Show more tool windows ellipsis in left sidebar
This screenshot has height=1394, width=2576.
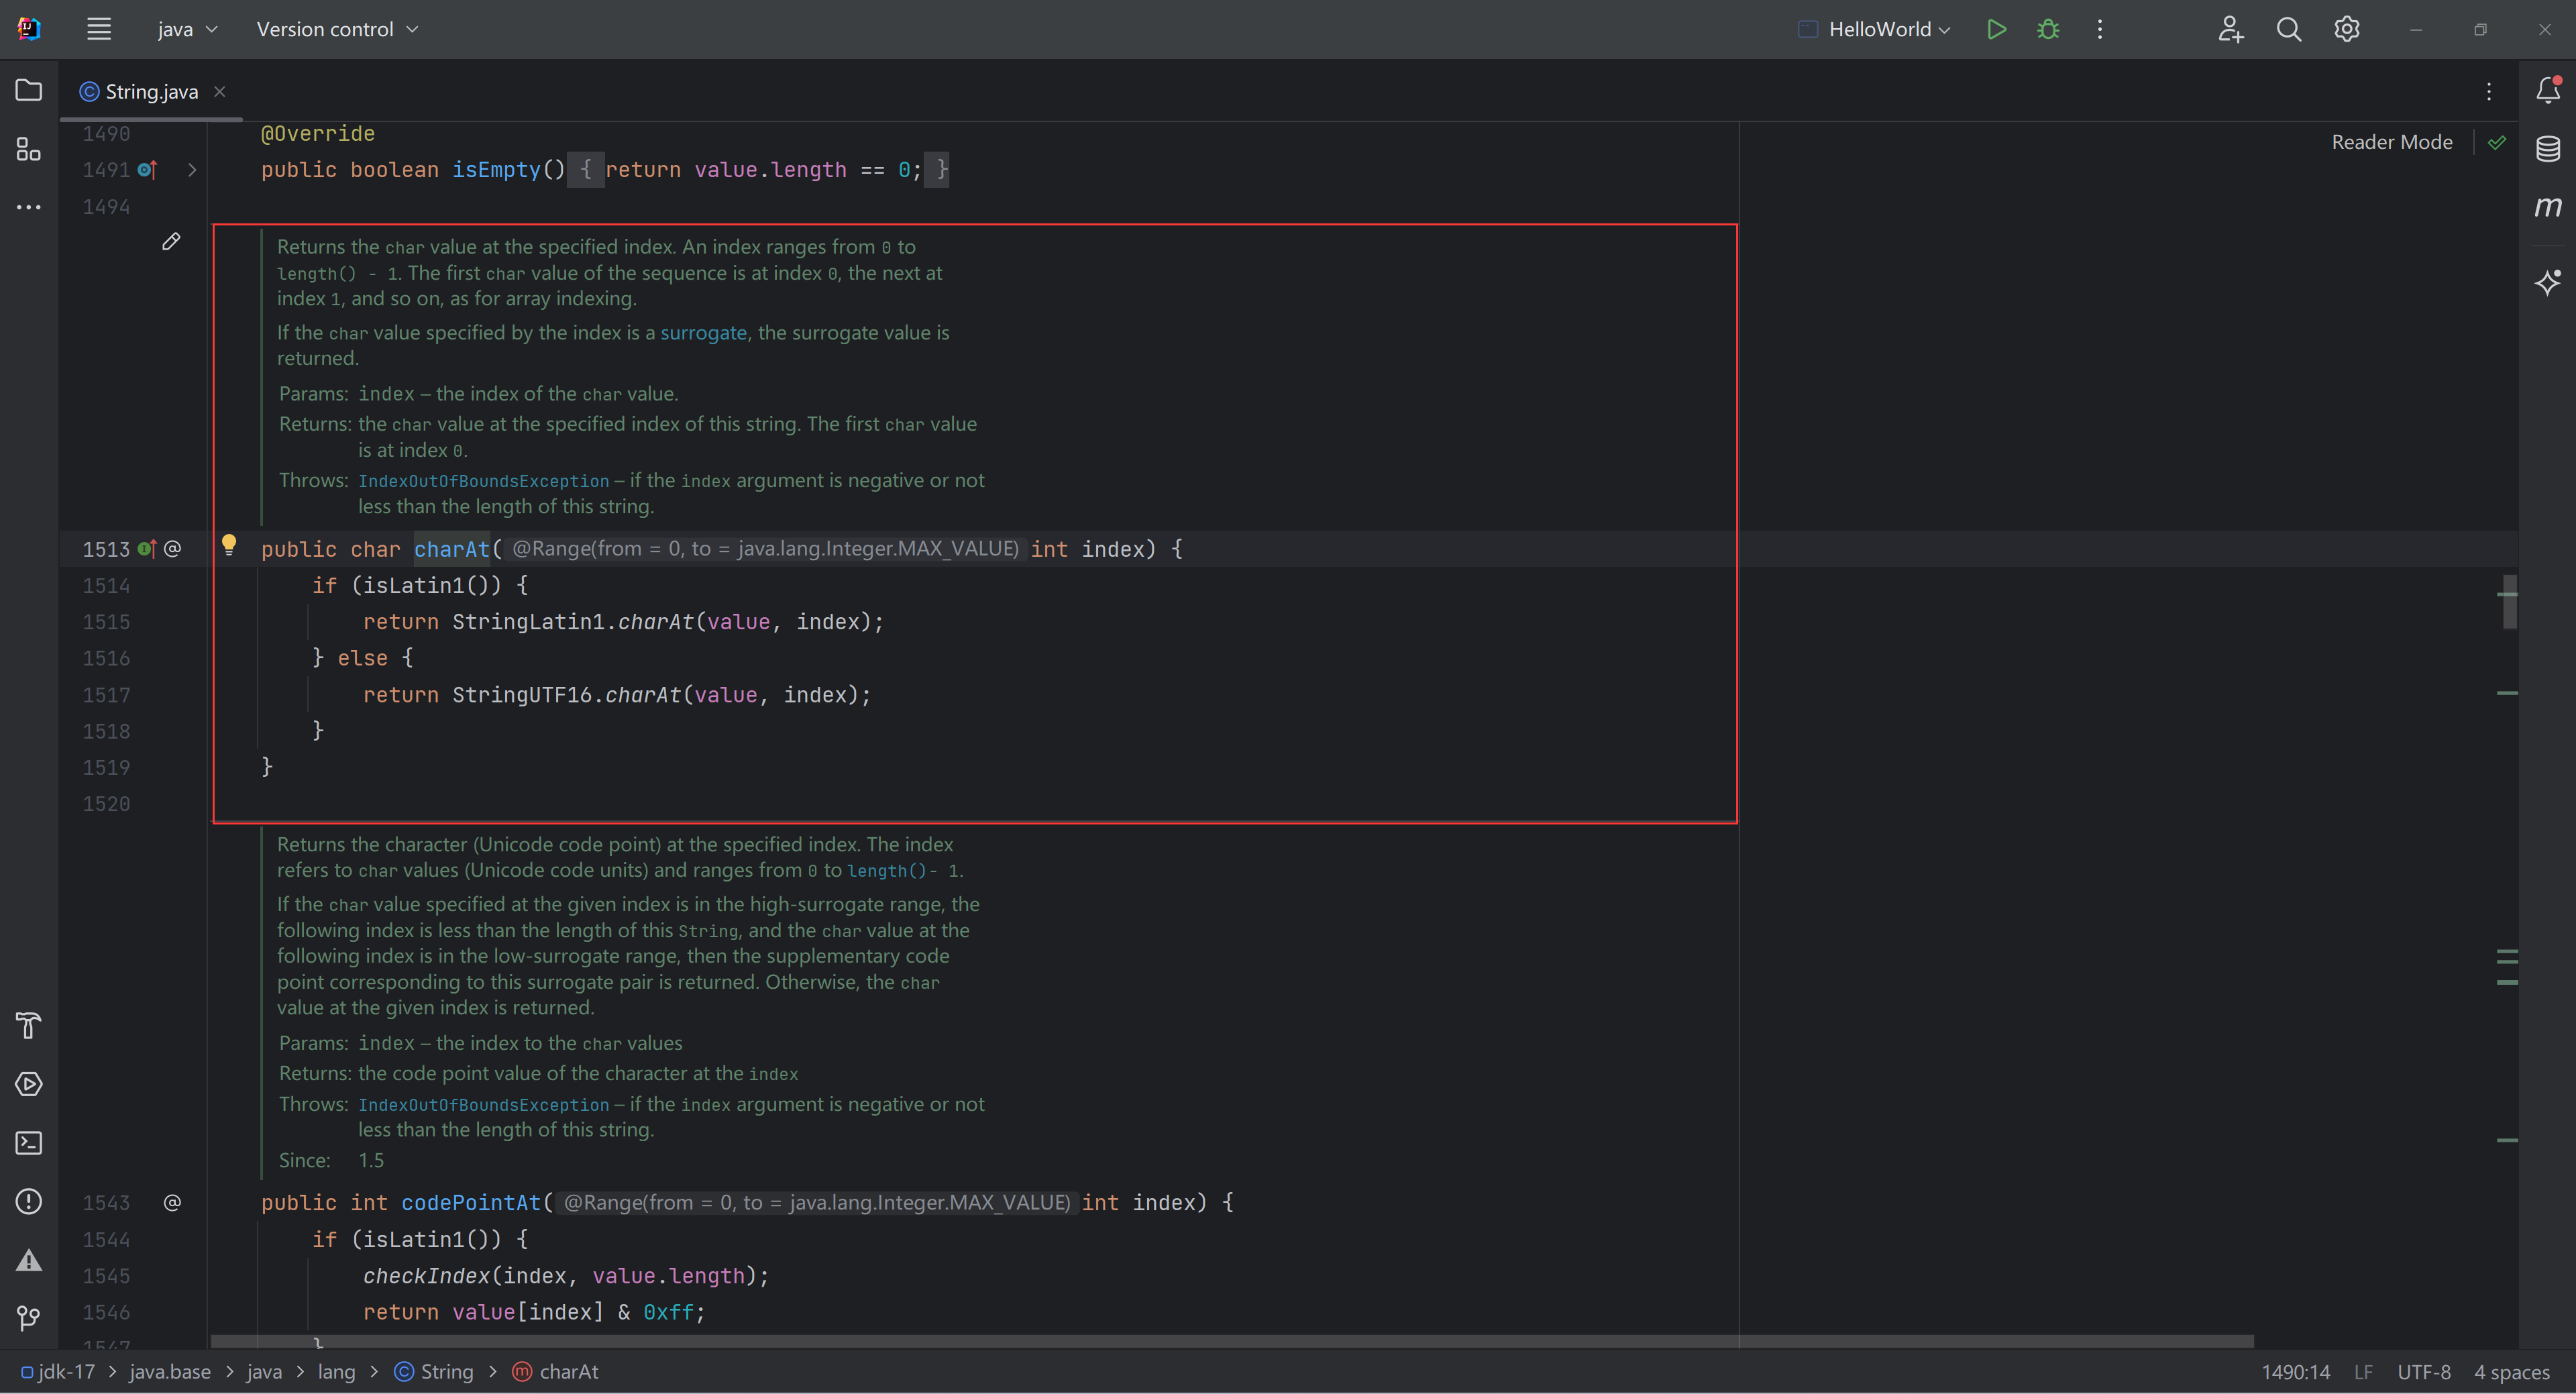29,207
